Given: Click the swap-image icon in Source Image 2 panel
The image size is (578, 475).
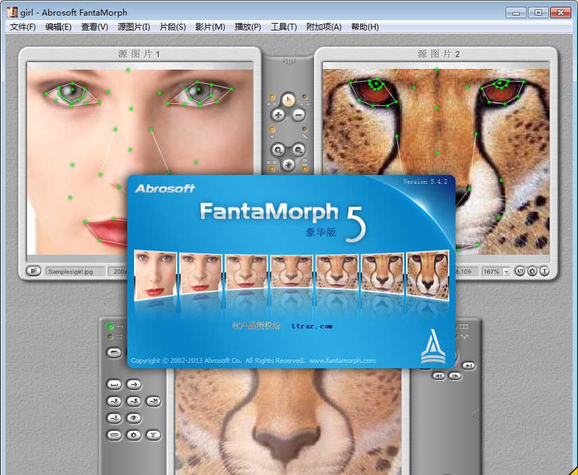Looking at the screenshot, I should coord(520,271).
